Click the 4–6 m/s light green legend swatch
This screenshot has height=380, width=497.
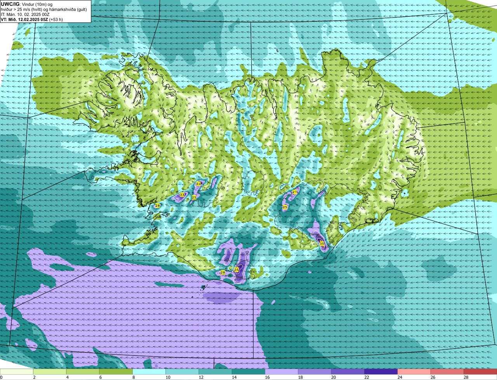tap(83, 372)
